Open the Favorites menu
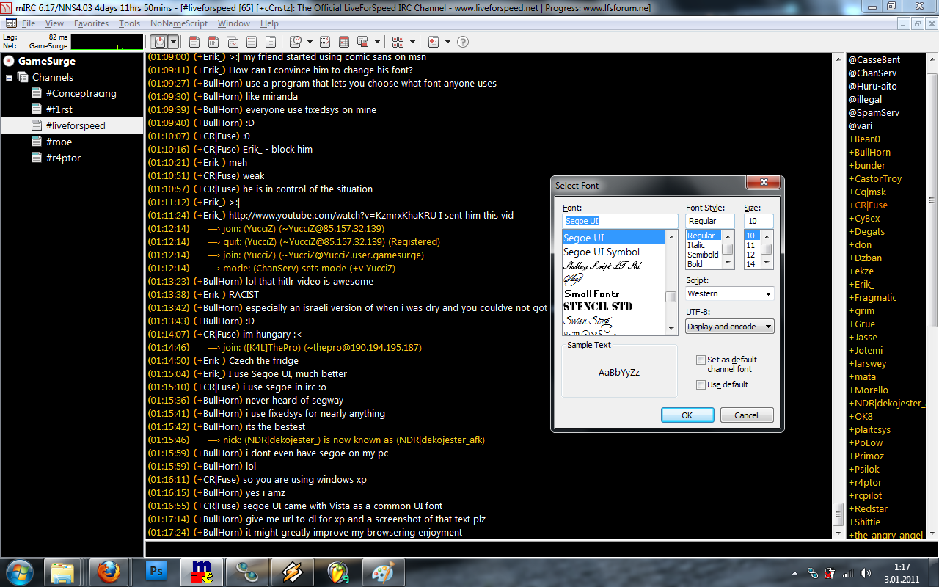This screenshot has width=939, height=587. coord(91,23)
